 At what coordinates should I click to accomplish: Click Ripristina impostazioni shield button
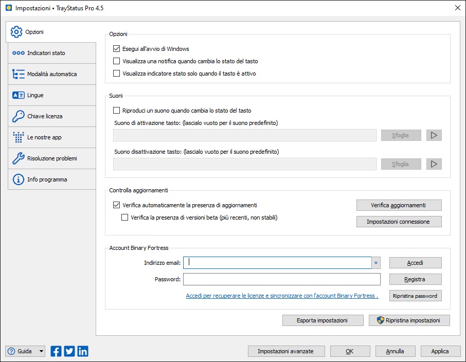coord(409,320)
